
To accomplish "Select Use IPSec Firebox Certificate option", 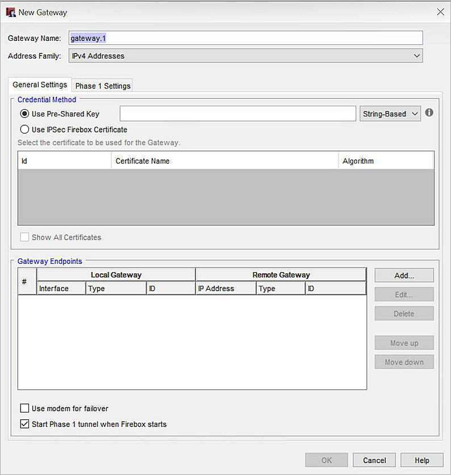I will click(24, 130).
